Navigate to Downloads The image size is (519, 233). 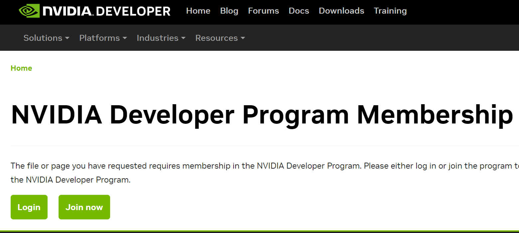[341, 11]
